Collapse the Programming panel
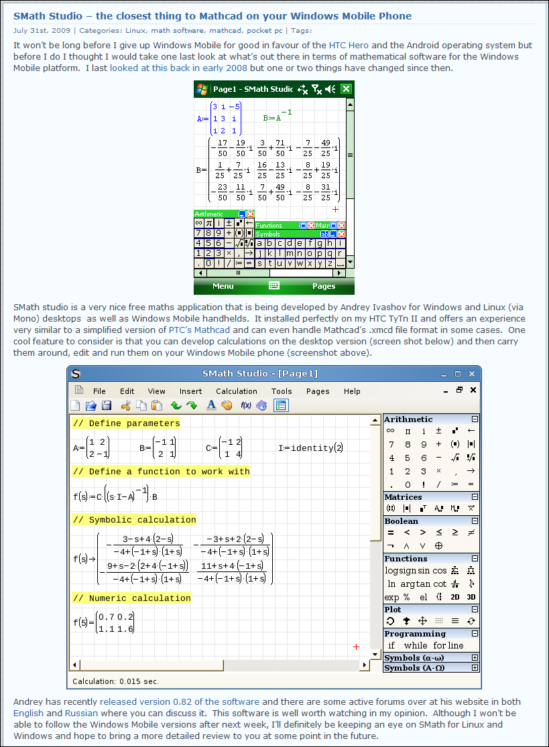The height and width of the screenshot is (747, 549). click(475, 634)
